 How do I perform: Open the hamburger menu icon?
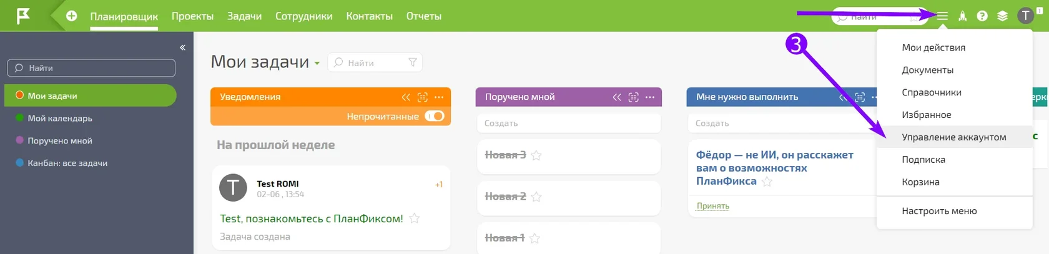942,16
